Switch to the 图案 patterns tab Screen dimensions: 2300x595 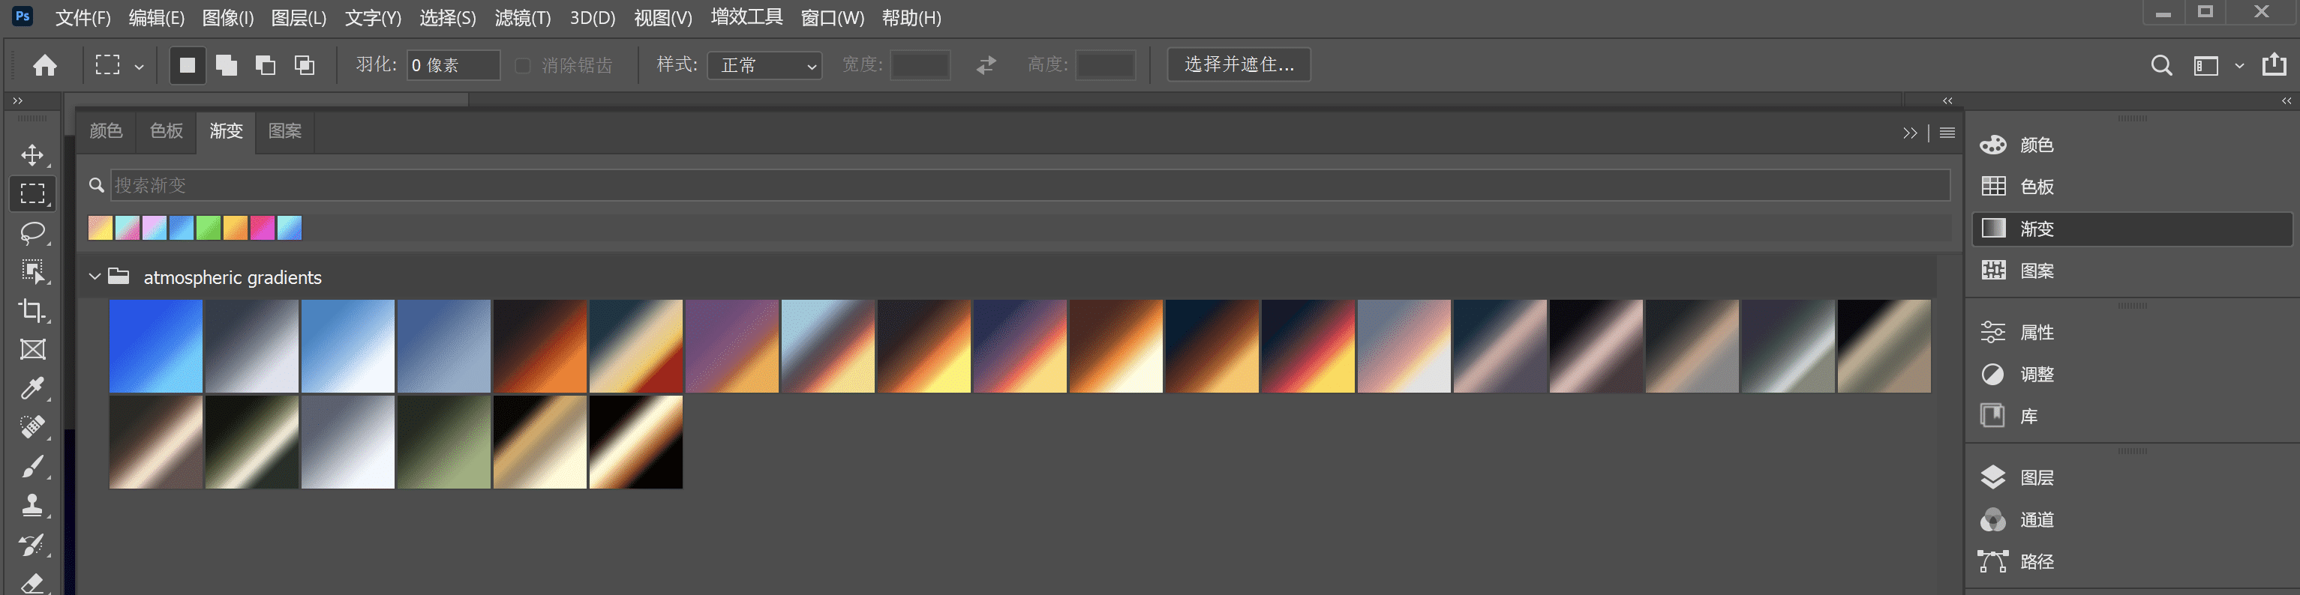coord(285,131)
